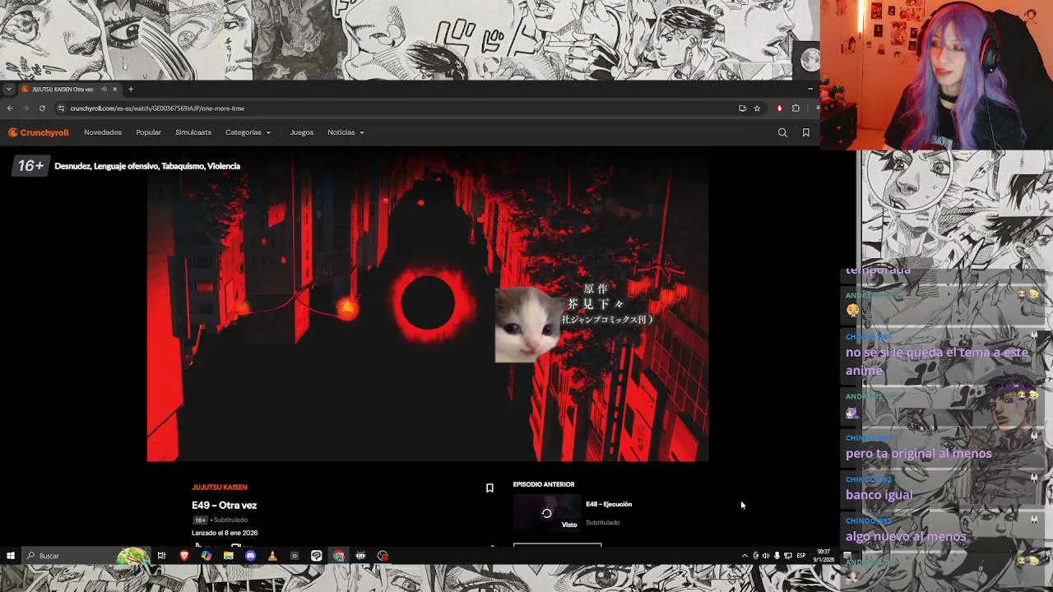Open Simulcasts in Crunchyroll menu

pyautogui.click(x=193, y=132)
